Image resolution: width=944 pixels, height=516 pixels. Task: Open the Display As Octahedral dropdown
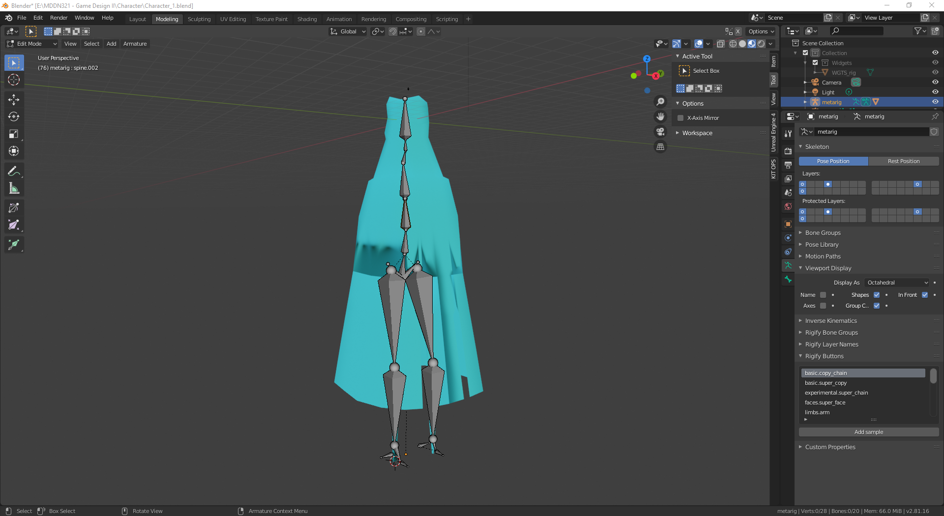coord(897,283)
